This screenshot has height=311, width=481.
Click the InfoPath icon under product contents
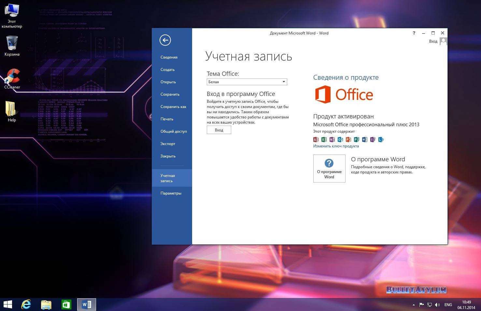(x=373, y=140)
